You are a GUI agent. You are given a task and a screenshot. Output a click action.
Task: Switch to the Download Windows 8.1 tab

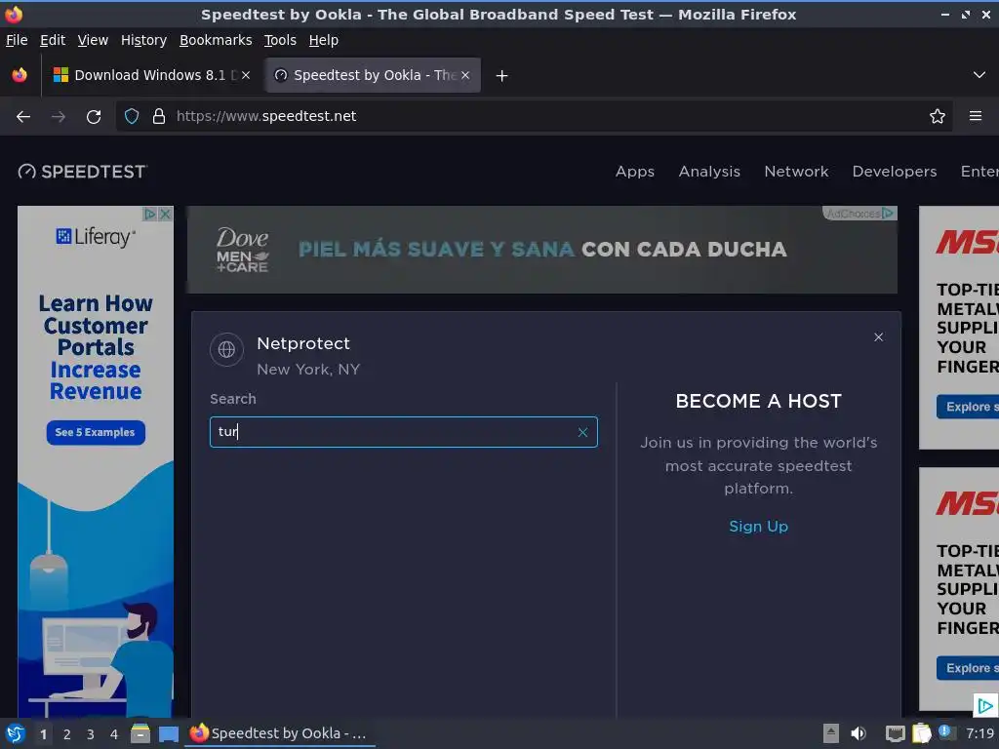(x=151, y=75)
